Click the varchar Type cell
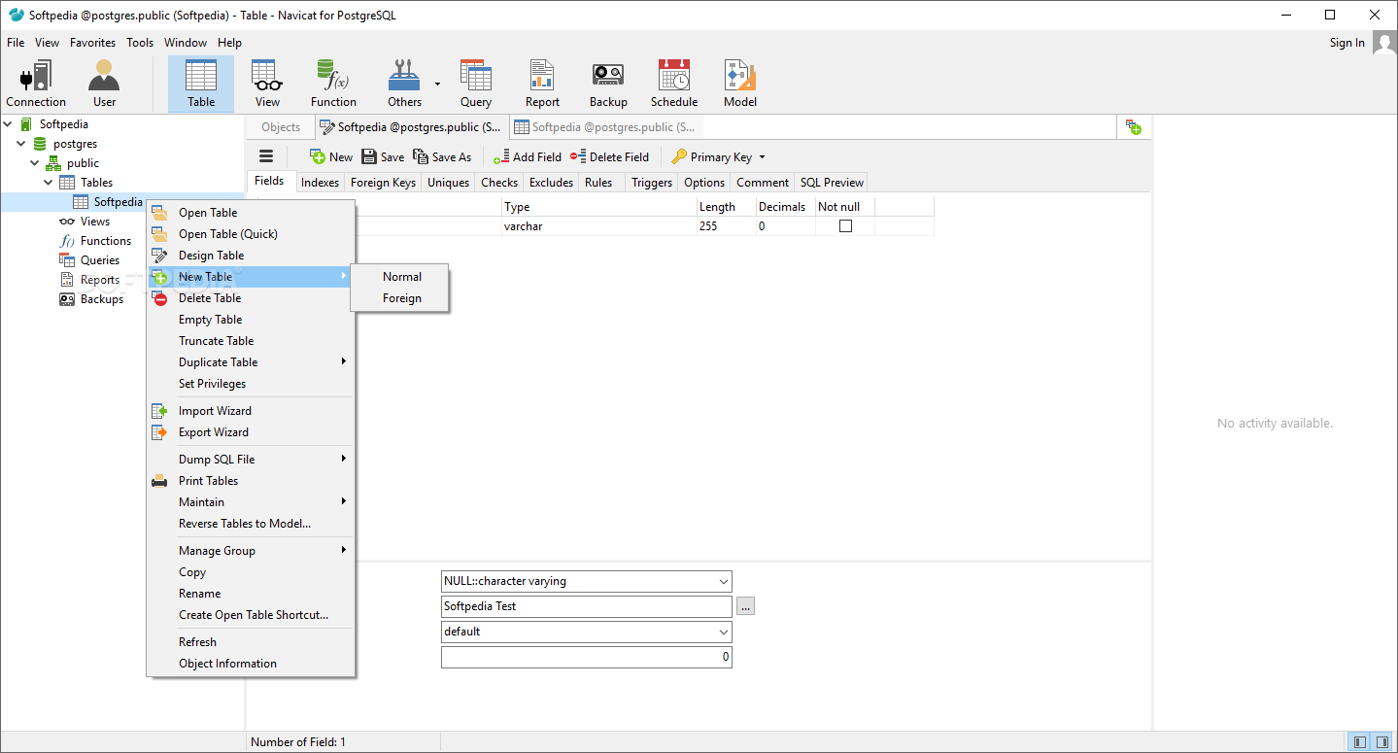 (x=599, y=226)
